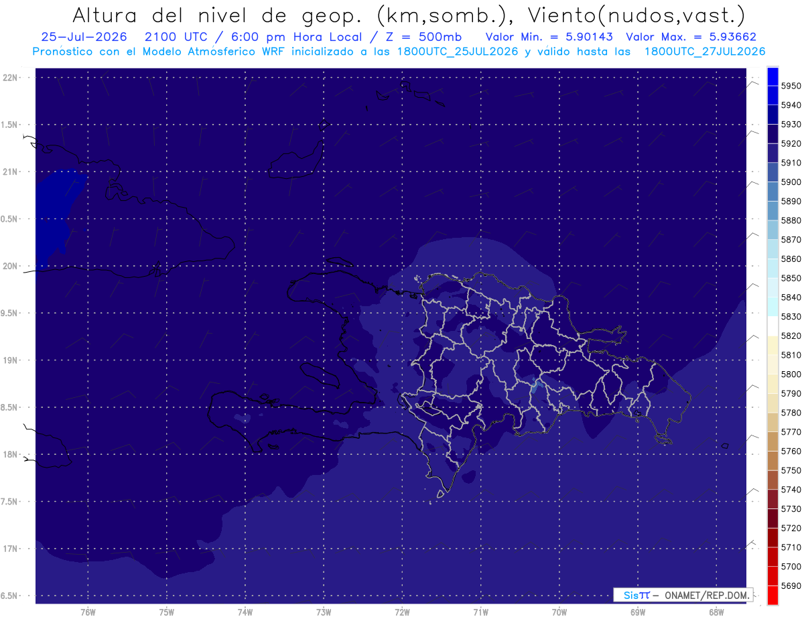Click the '7.5N' latitude axis label

coord(9,502)
